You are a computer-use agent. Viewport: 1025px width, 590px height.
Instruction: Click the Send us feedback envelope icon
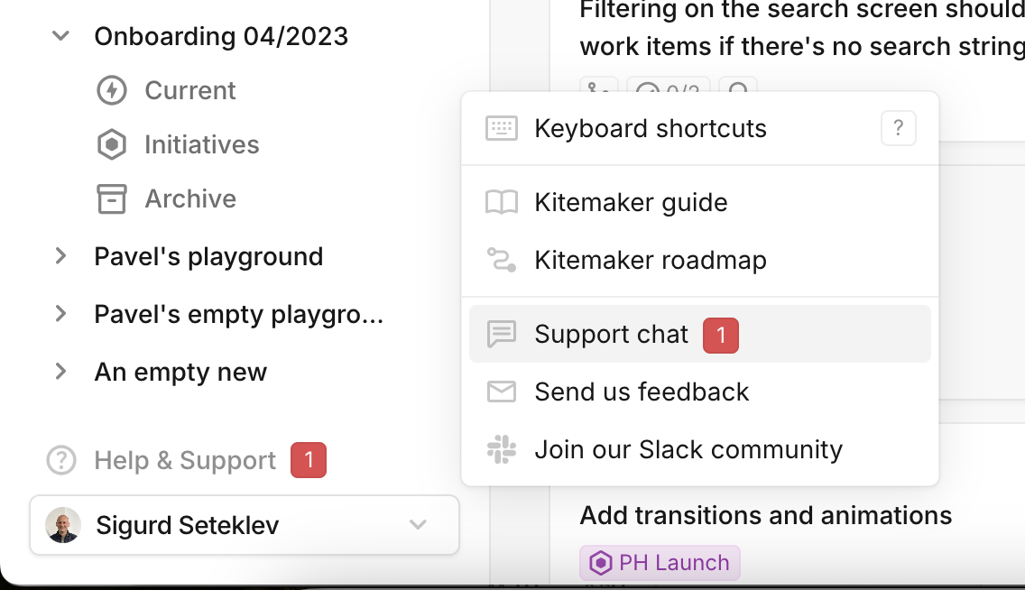click(502, 392)
